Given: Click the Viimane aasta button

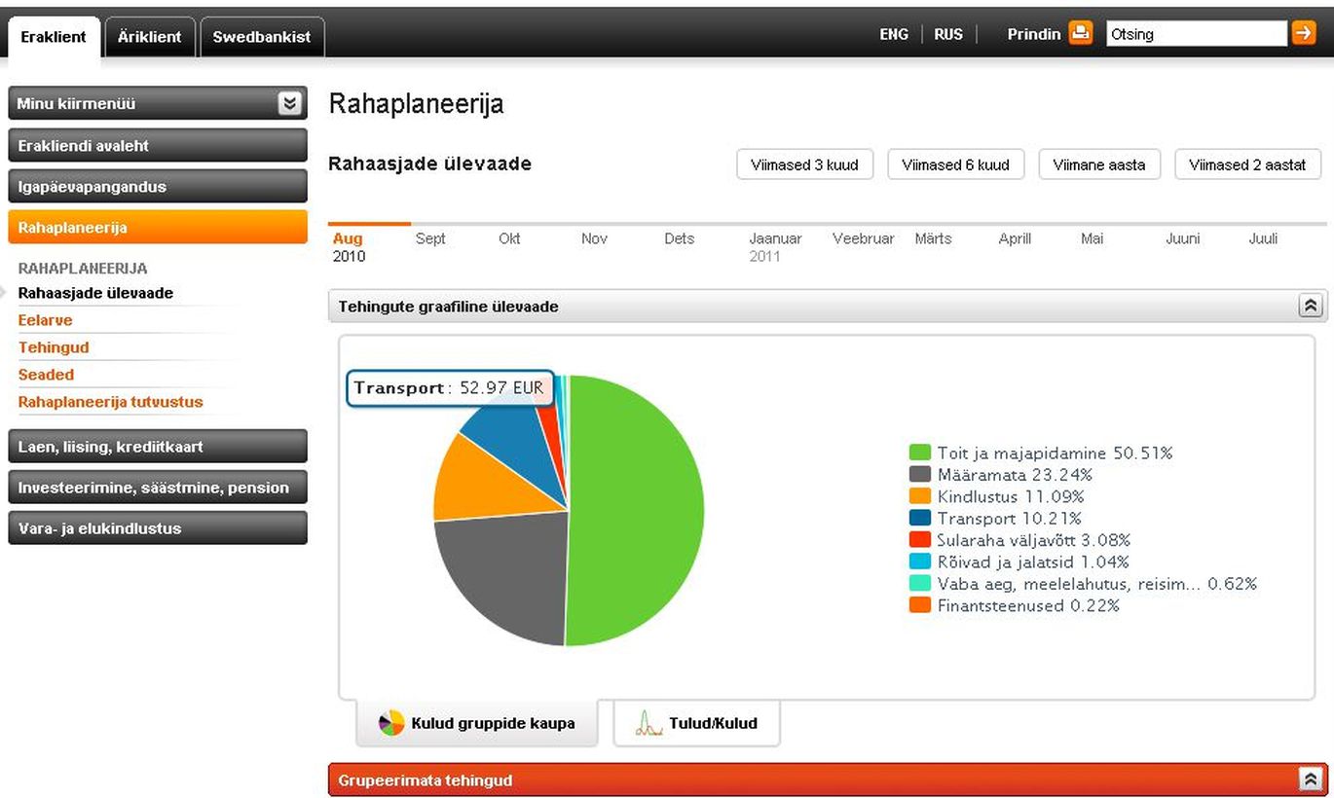Looking at the screenshot, I should (1099, 164).
